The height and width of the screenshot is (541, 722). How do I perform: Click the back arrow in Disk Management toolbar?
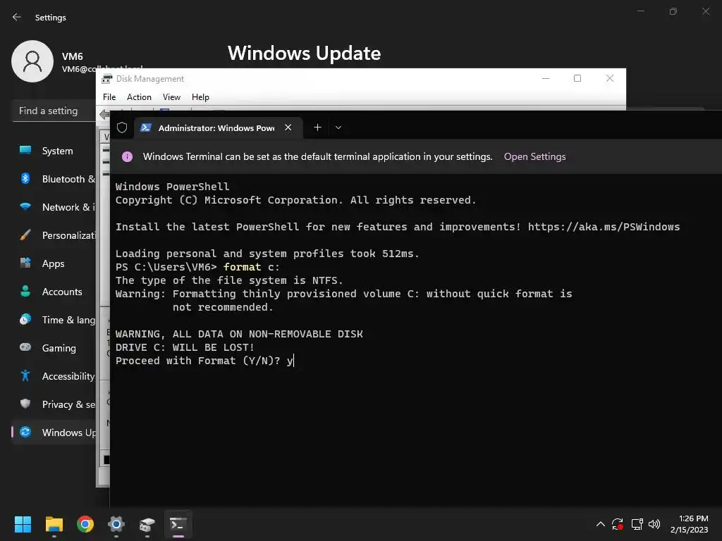[x=104, y=114]
